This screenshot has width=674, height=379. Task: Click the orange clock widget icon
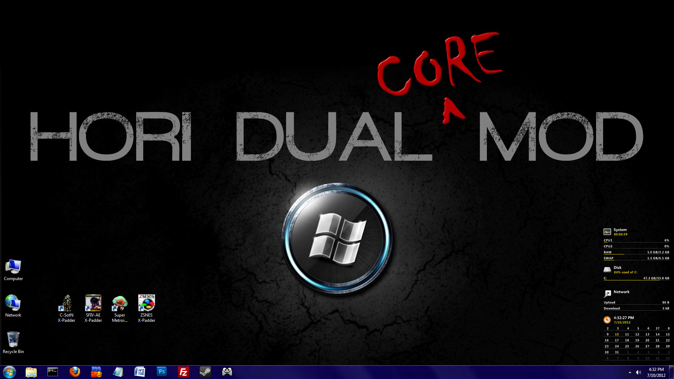[607, 320]
